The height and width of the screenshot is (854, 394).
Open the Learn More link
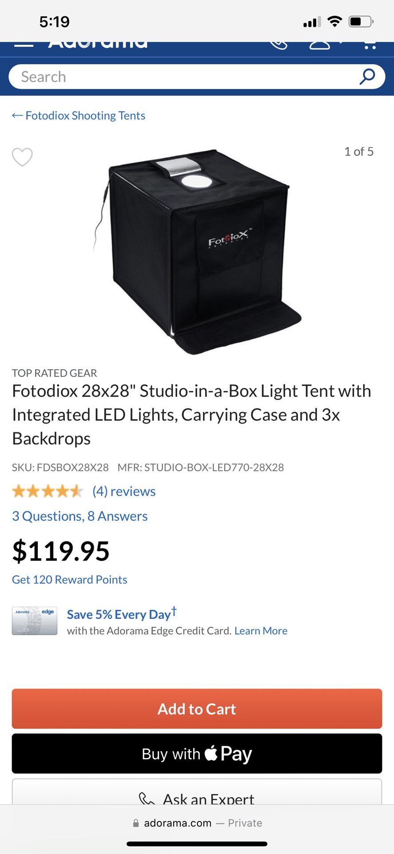point(261,630)
